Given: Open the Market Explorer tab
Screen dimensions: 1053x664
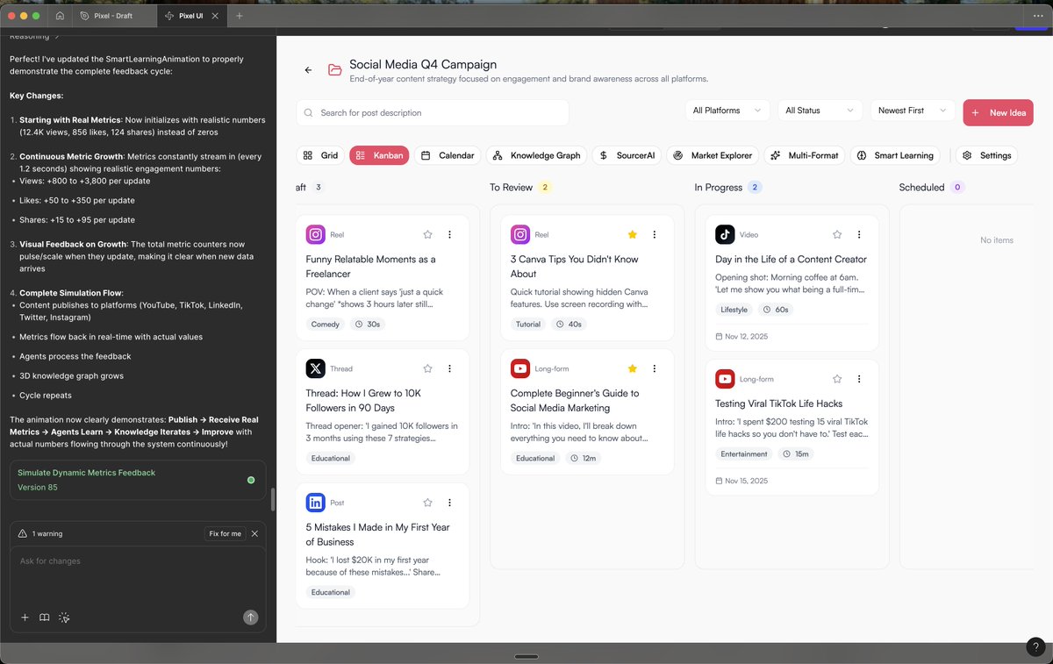Looking at the screenshot, I should click(x=713, y=155).
